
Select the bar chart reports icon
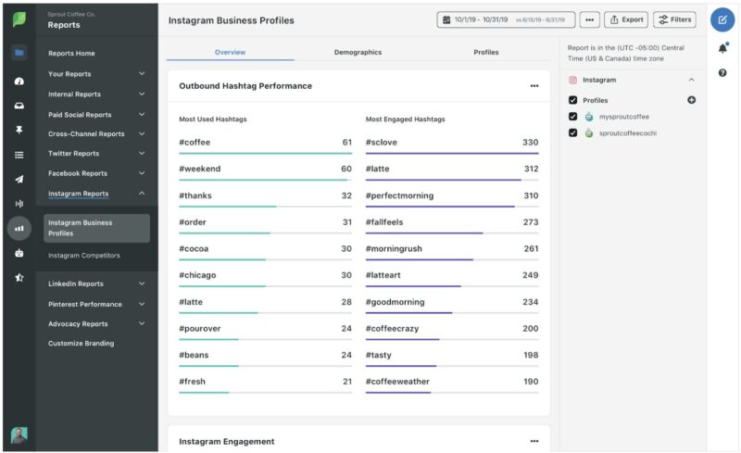pyautogui.click(x=19, y=229)
